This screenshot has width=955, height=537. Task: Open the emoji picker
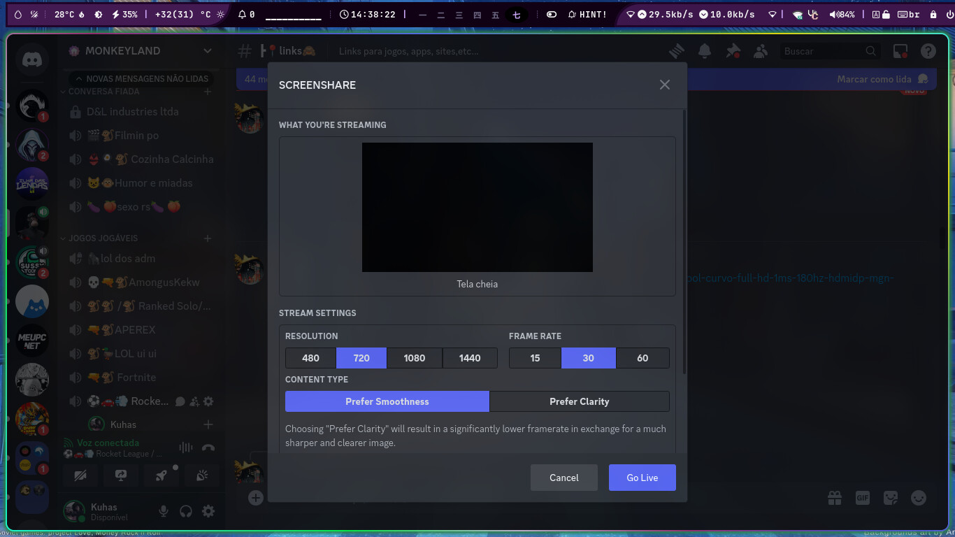coord(919,497)
